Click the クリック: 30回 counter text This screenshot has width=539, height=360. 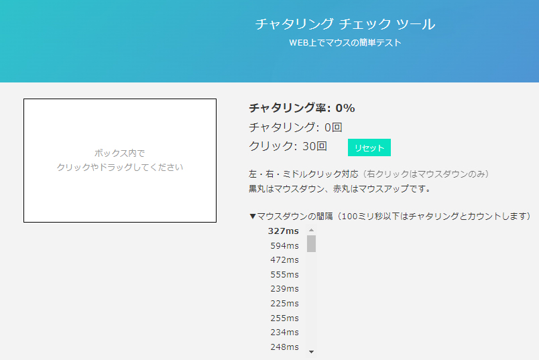288,145
